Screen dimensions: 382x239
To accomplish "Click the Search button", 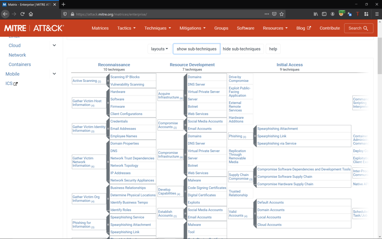I will click(358, 28).
